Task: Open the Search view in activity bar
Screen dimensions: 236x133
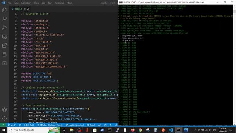Action: tap(4, 19)
